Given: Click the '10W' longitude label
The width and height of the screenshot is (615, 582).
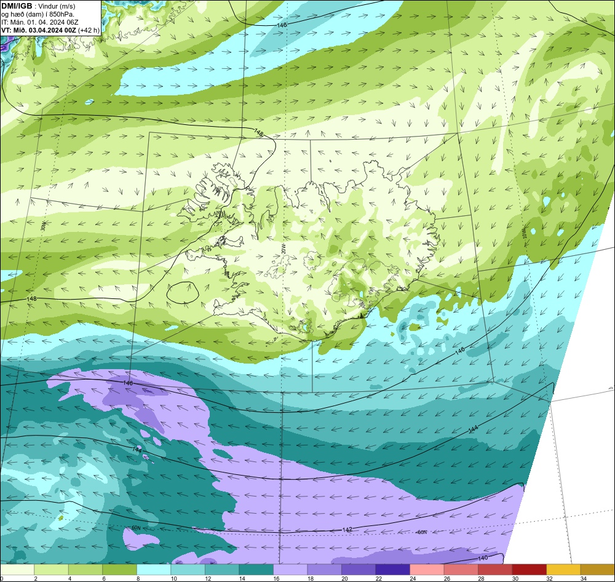Looking at the screenshot, I should click(x=525, y=234).
